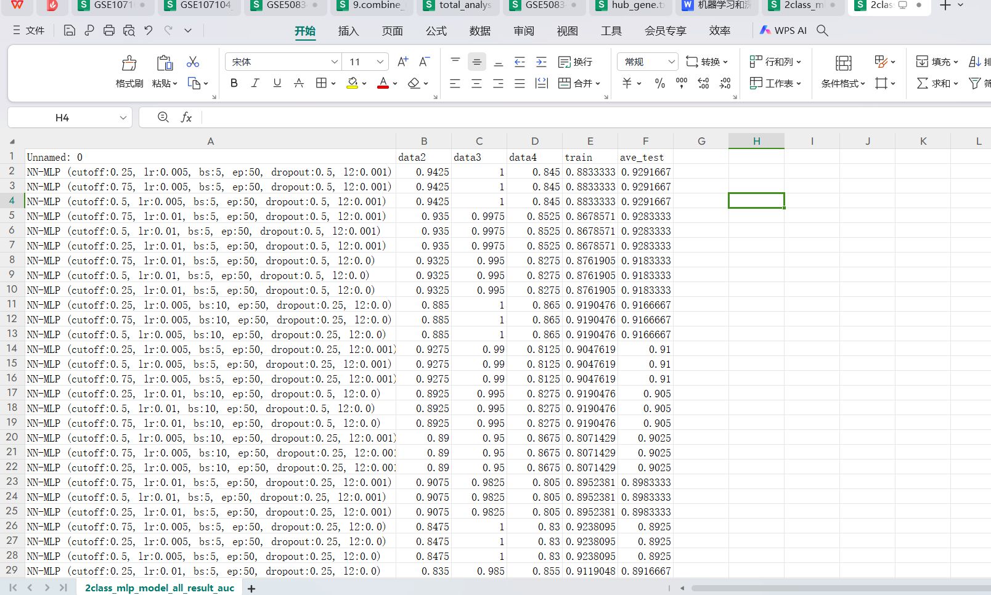The width and height of the screenshot is (991, 595).
Task: Click the Fill (填充) button
Action: click(937, 62)
